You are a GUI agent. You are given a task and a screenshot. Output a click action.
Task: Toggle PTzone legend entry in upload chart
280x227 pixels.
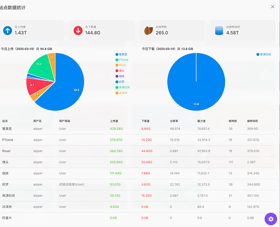click(122, 60)
